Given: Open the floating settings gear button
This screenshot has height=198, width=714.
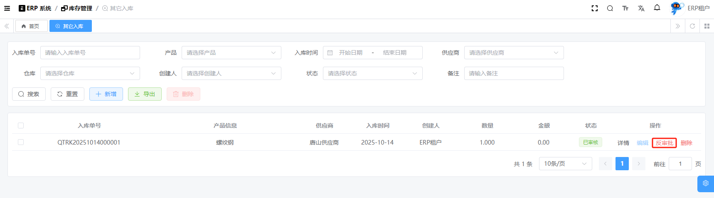Looking at the screenshot, I should 705,184.
